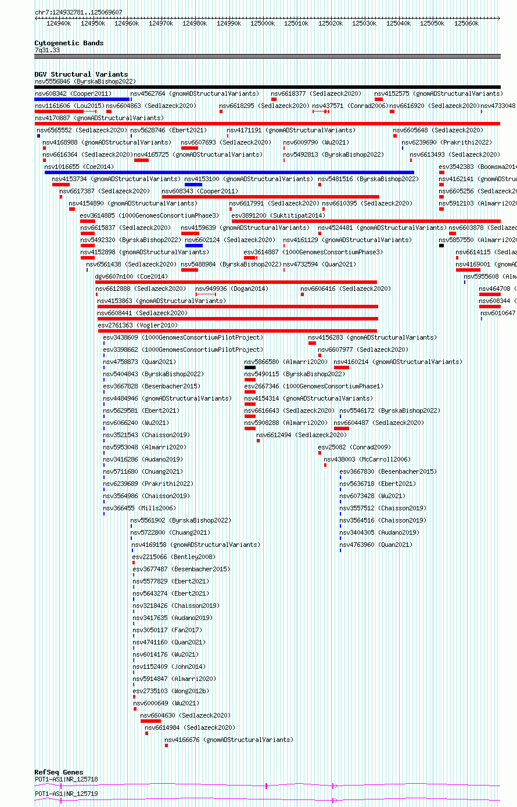
Task: Click the POT1-AS1|NR_125718 gene label
Action: tap(66, 779)
